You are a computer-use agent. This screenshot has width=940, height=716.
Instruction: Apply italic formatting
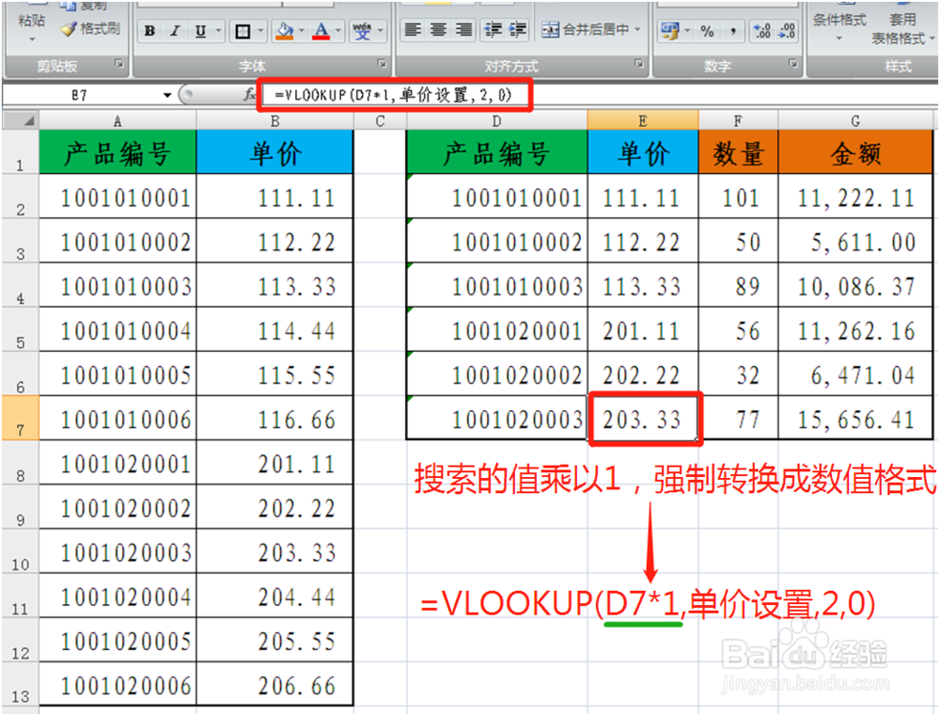[x=174, y=30]
